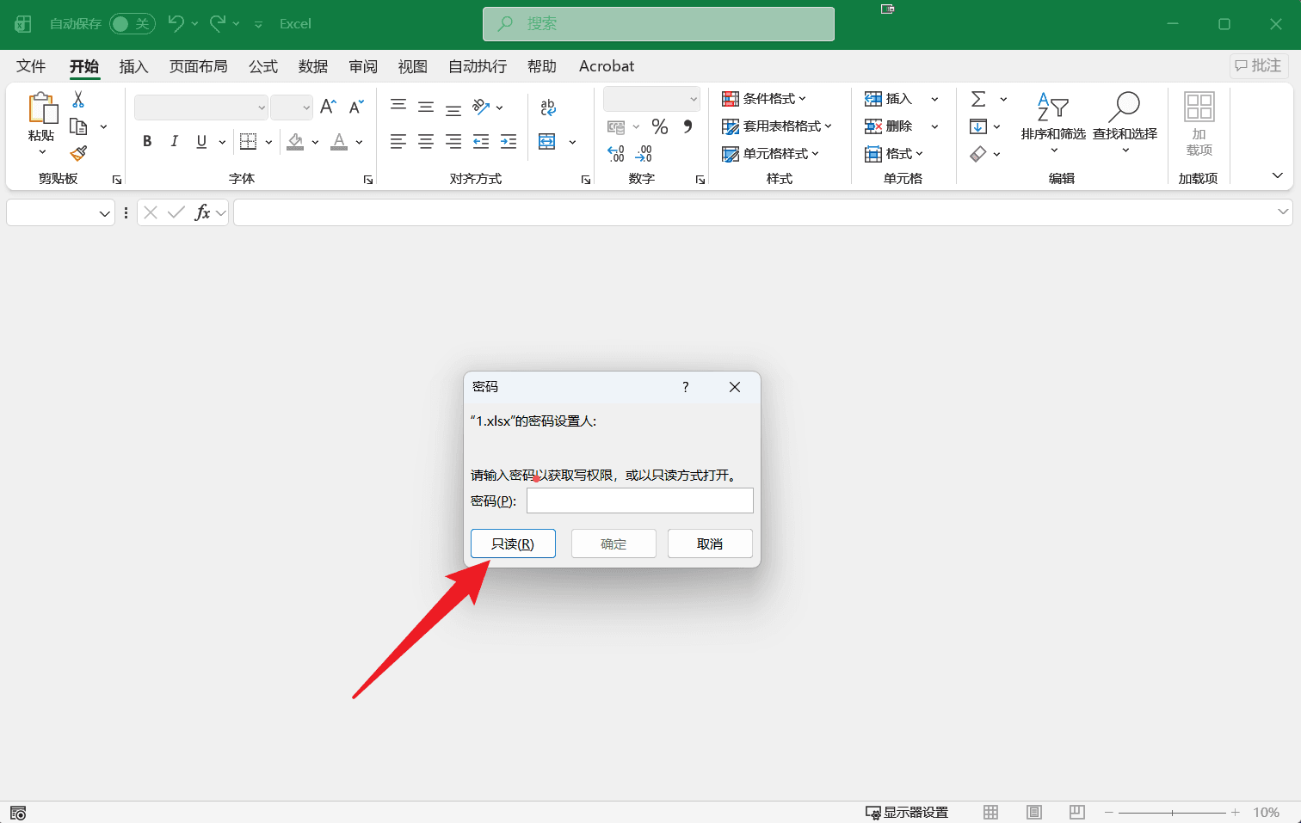Screen dimensions: 1301x823
Task: Open the Name Box dropdown arrow
Action: pos(104,213)
